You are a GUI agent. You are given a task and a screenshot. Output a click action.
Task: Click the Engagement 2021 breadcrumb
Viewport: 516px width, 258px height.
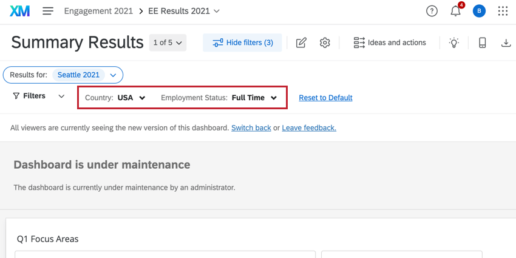point(98,11)
